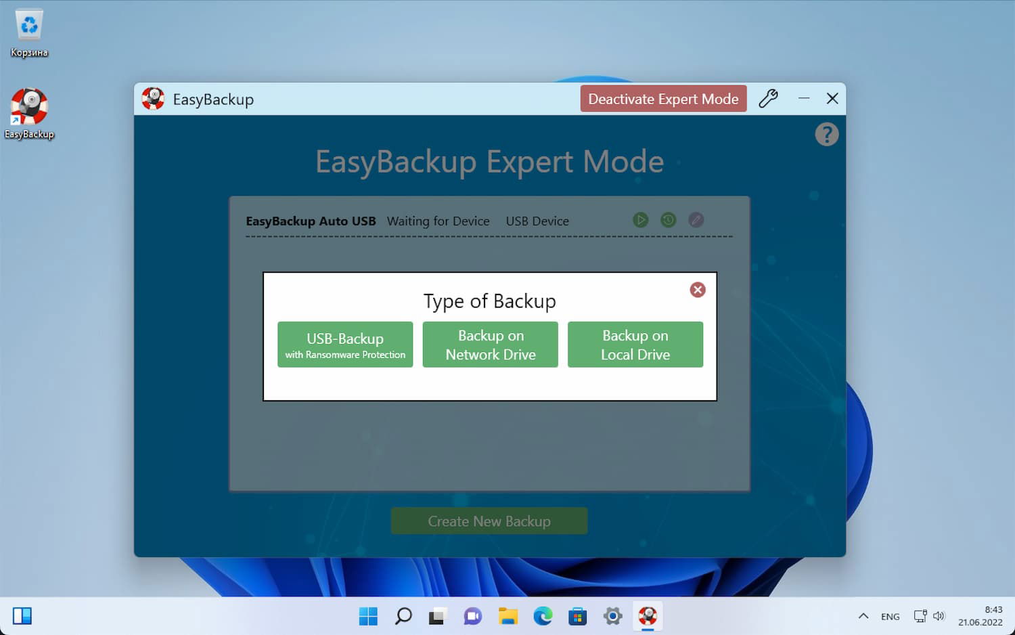This screenshot has height=635, width=1015.
Task: Pick Backup on Local Drive
Action: point(635,345)
